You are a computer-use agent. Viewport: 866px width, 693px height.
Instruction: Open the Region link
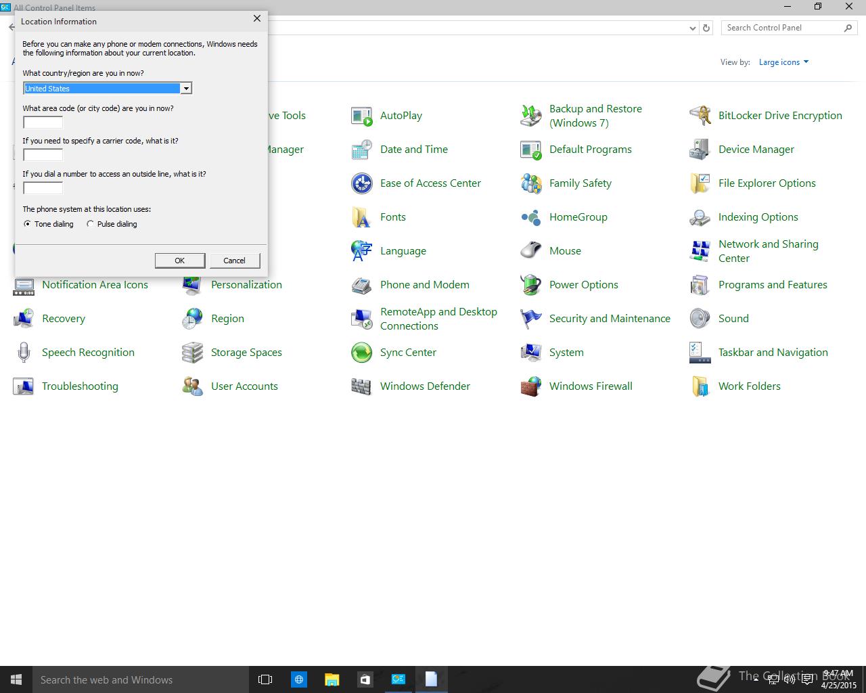[227, 319]
